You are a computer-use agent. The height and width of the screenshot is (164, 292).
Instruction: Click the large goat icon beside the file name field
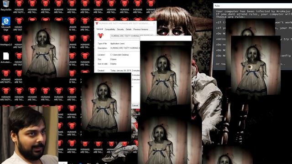(100, 36)
